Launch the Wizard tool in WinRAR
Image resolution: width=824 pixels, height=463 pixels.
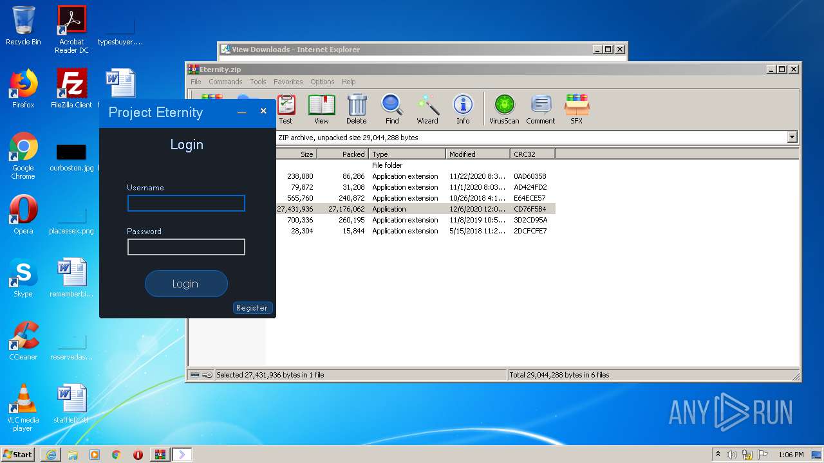pyautogui.click(x=427, y=109)
